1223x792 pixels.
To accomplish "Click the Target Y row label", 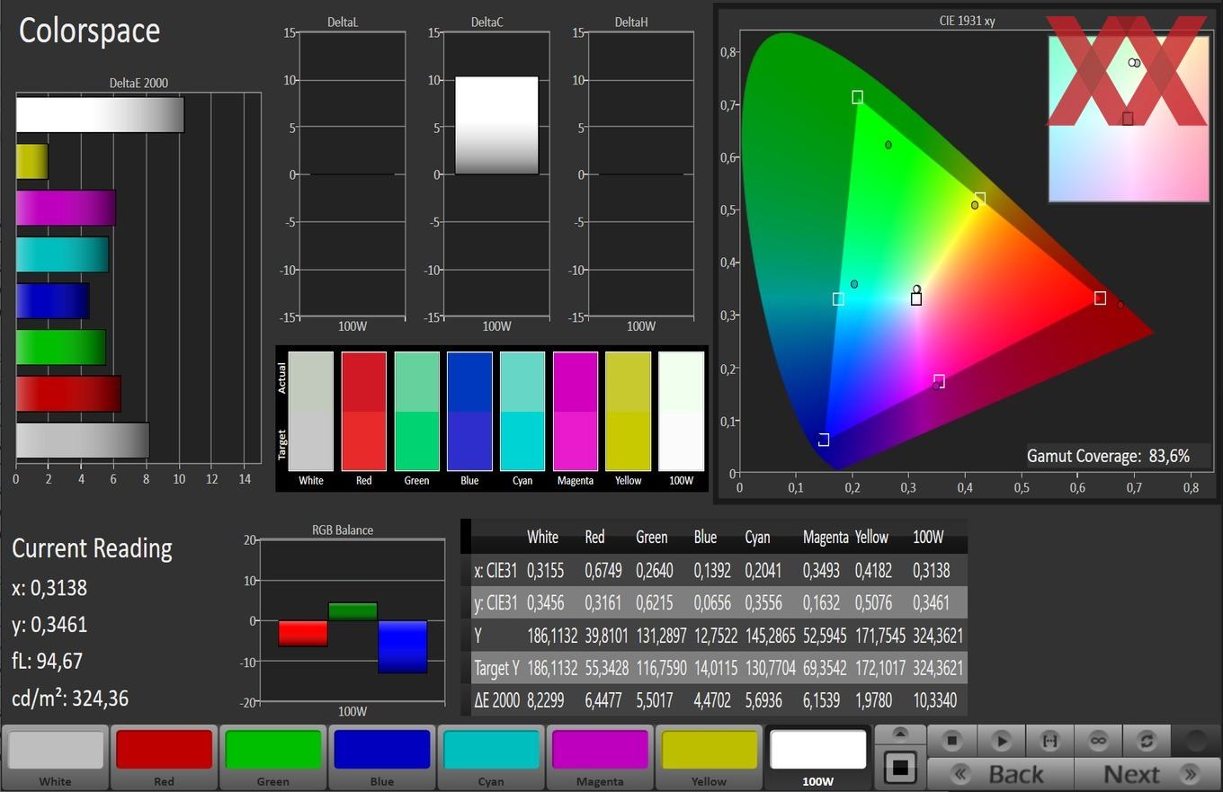I will 496,668.
